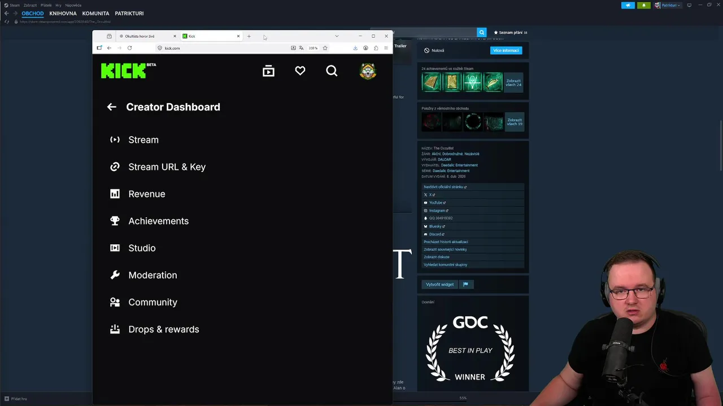
Task: Click the Steam store search button
Action: (481, 33)
